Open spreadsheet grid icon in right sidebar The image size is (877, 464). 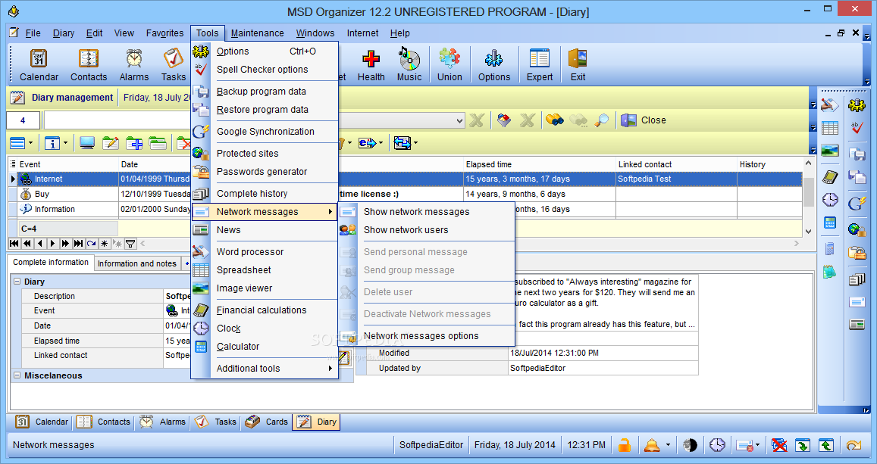830,128
